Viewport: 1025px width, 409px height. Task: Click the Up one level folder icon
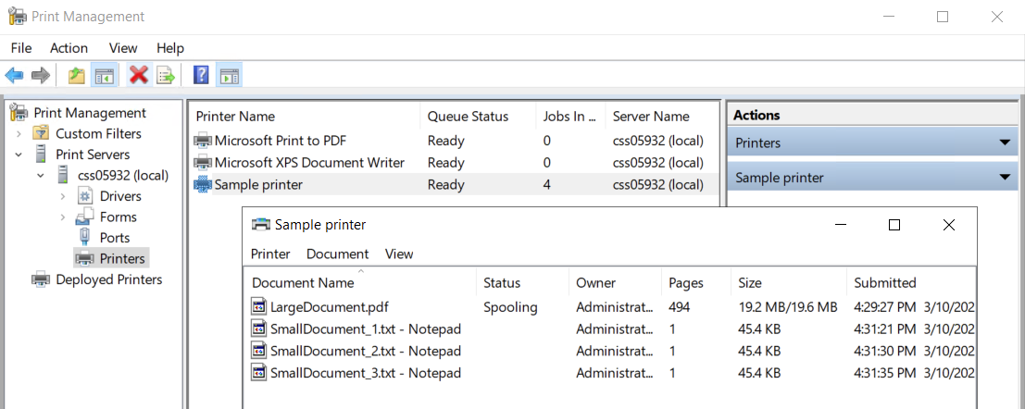click(x=77, y=76)
